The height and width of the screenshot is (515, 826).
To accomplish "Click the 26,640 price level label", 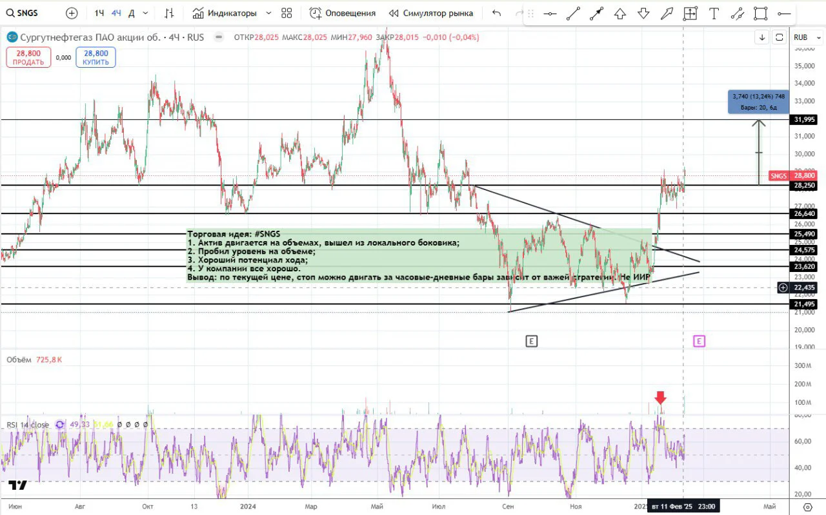I will 805,213.
